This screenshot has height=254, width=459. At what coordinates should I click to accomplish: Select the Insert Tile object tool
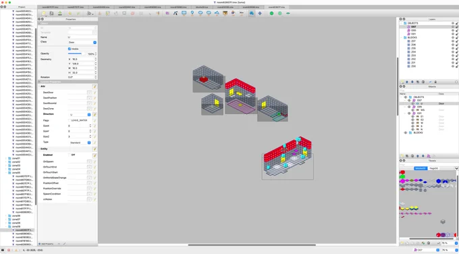pyautogui.click(x=225, y=14)
